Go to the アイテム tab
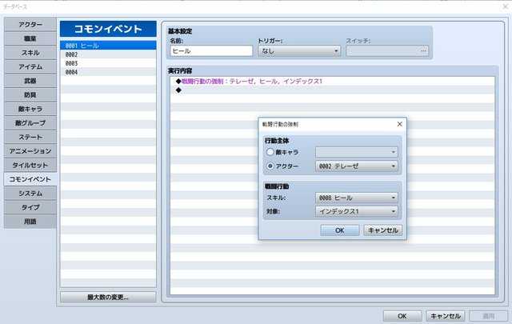Viewport: 512px width, 324px height. click(x=30, y=66)
